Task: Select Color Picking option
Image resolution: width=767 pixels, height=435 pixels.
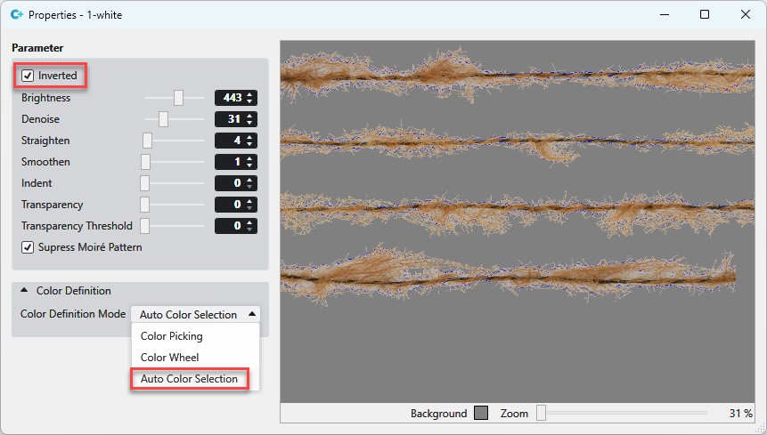Action: pyautogui.click(x=171, y=336)
